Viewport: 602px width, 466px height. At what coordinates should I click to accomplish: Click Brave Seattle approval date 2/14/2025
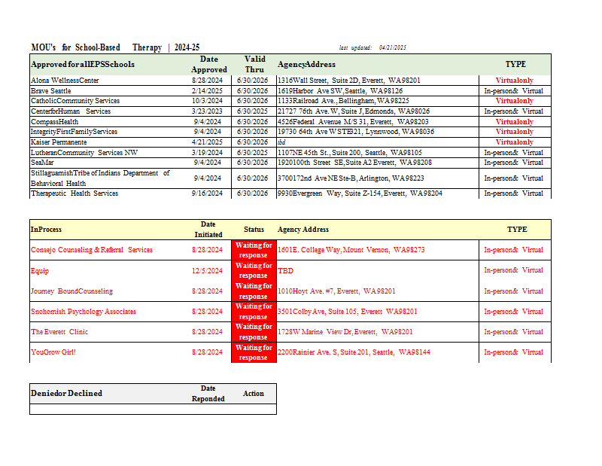pyautogui.click(x=208, y=90)
